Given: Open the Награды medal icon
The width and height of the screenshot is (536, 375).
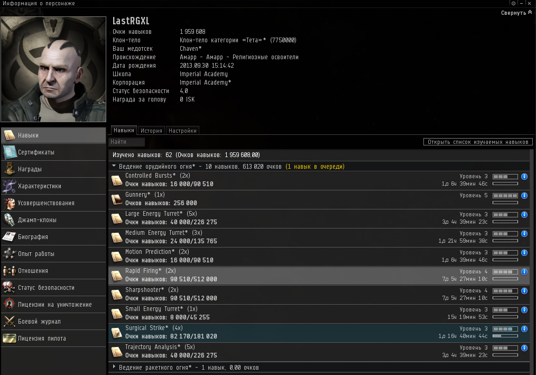Looking at the screenshot, I should 10,169.
